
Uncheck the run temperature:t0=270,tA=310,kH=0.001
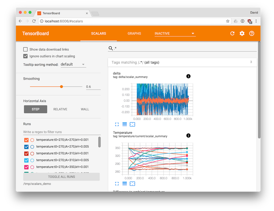(x=26, y=154)
